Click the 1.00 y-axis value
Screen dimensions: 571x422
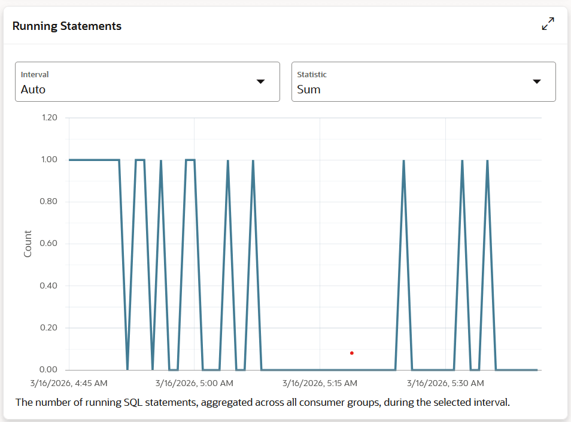49,159
